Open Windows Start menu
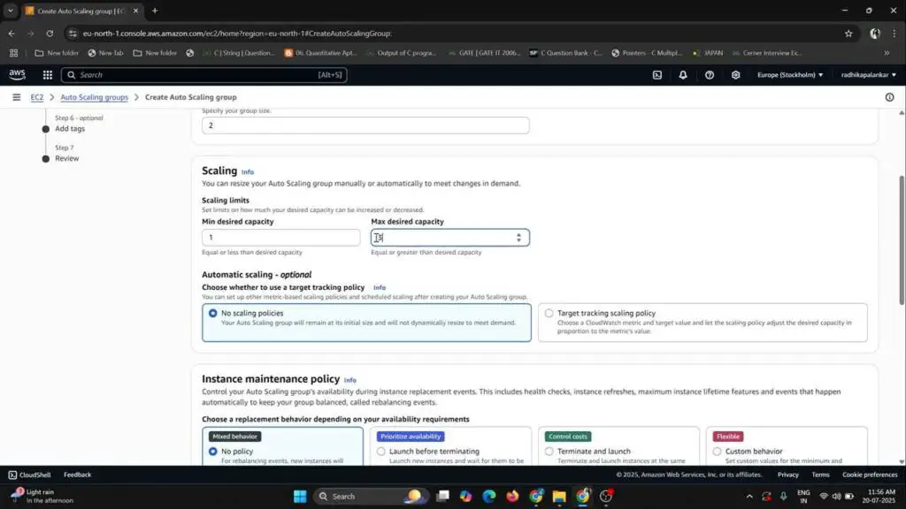Viewport: 906px width, 509px height. pos(300,497)
